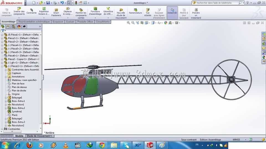Switch to Etude de mouvement 1 tab

40,136
